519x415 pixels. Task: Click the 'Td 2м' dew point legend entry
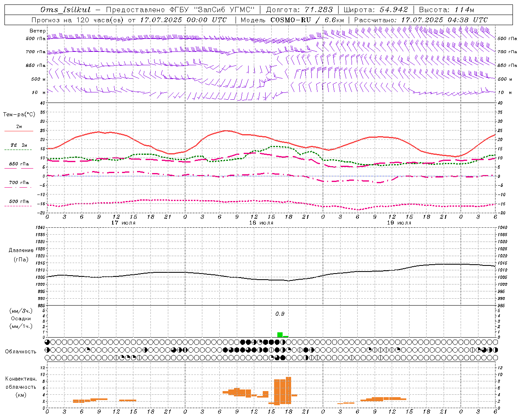19,145
